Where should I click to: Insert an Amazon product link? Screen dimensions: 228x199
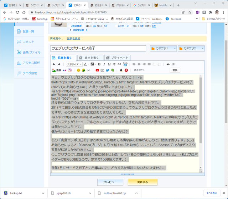tap(121, 70)
